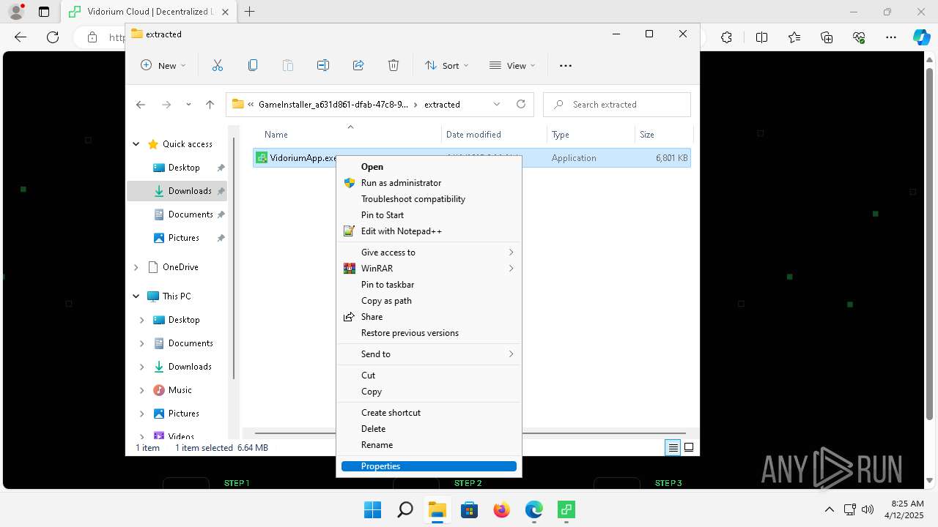Click GameInstaller breadcrumb path segment
938x527 pixels.
333,105
